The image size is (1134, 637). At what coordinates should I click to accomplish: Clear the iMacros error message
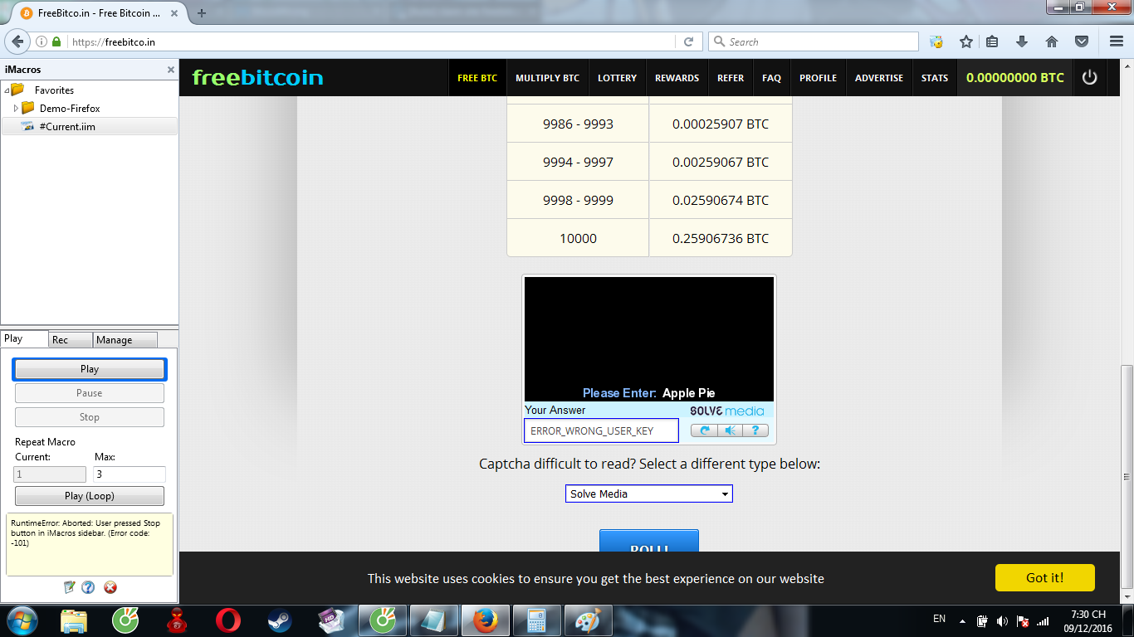(x=110, y=587)
